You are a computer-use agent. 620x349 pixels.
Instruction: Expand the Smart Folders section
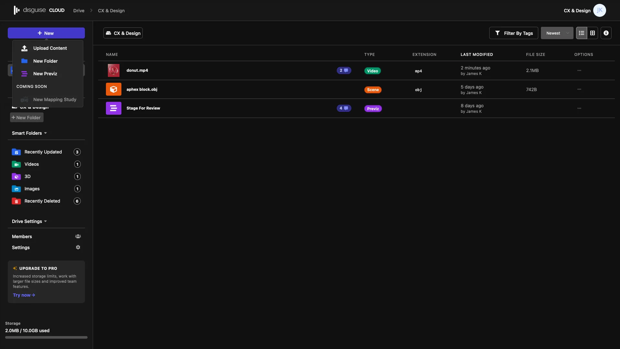pos(45,133)
